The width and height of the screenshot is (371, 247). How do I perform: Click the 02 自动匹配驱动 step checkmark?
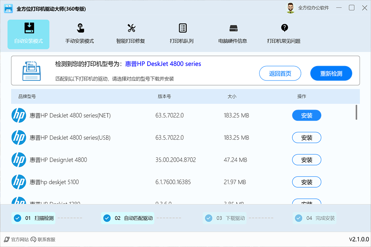[x=107, y=218]
